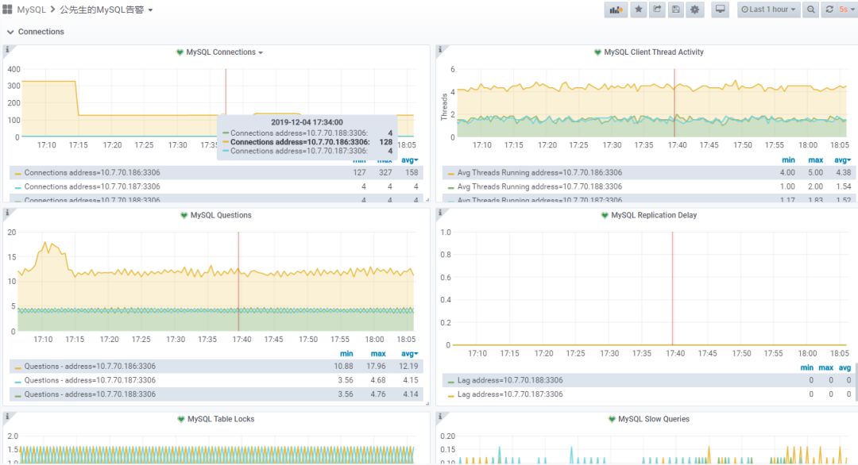Open the Grafana dashboards grid icon
This screenshot has height=465, width=858.
click(x=7, y=10)
